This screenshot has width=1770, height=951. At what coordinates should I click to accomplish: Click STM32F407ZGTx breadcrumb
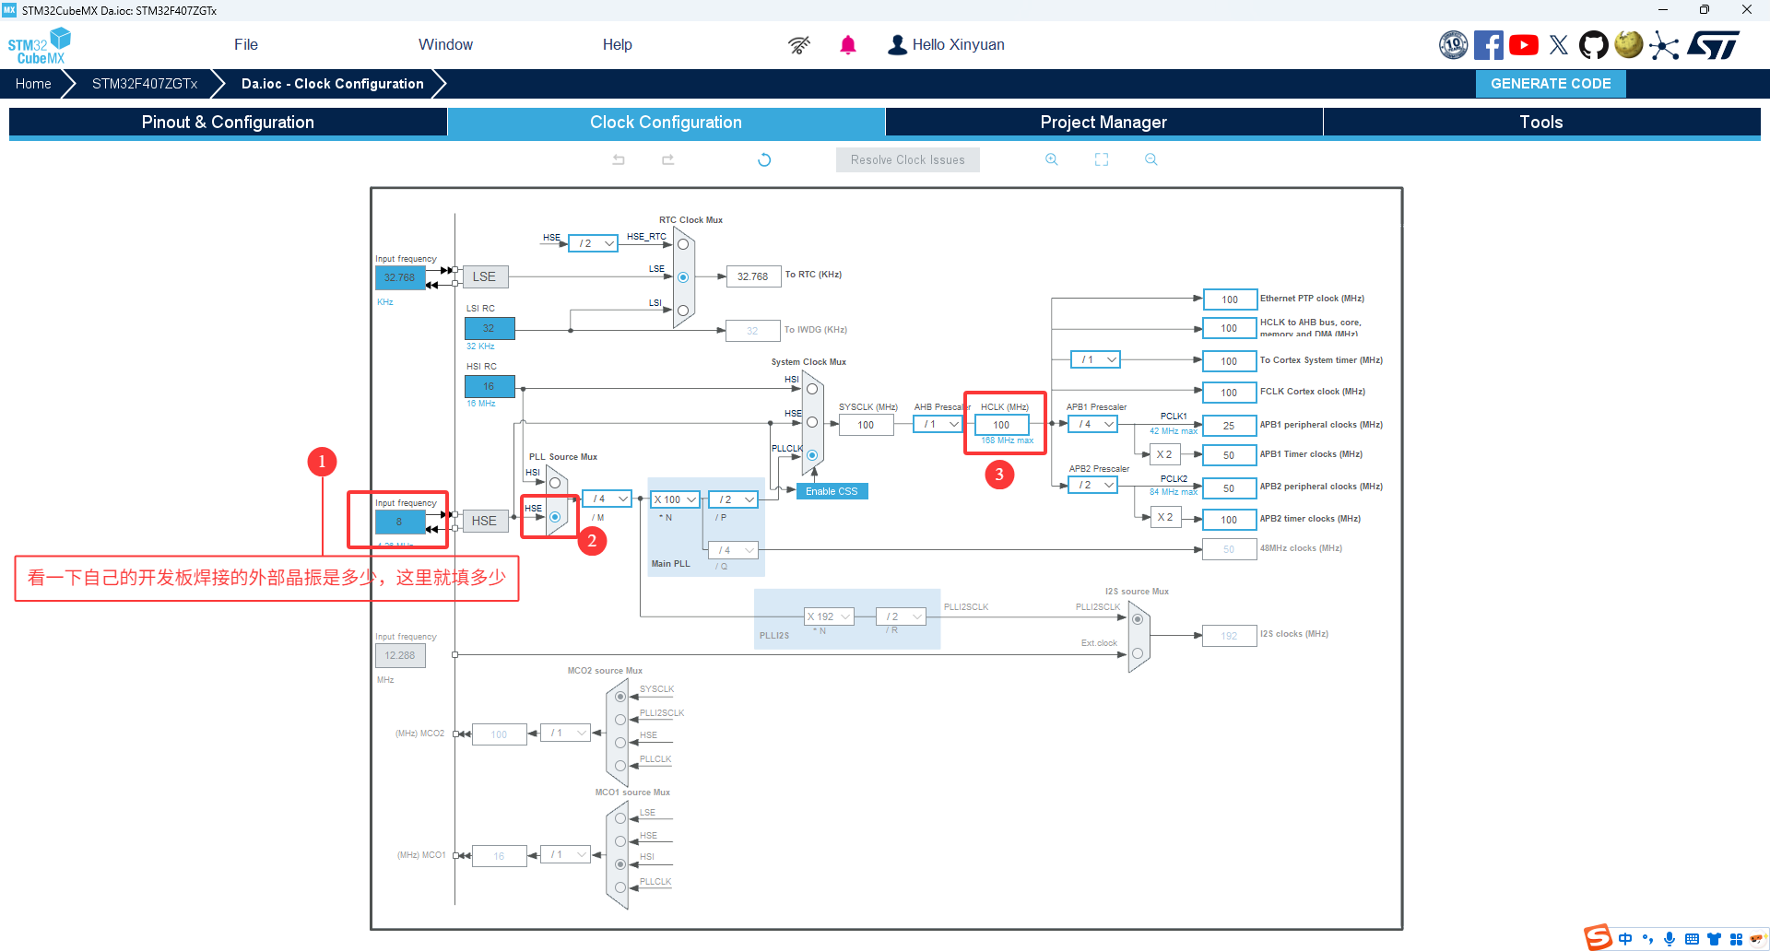145,84
